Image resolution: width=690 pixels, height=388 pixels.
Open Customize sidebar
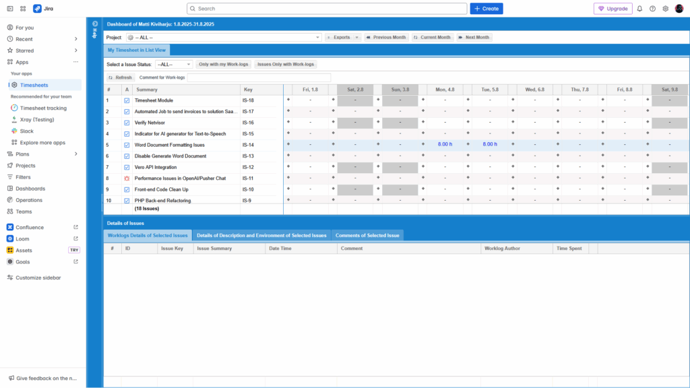(38, 278)
